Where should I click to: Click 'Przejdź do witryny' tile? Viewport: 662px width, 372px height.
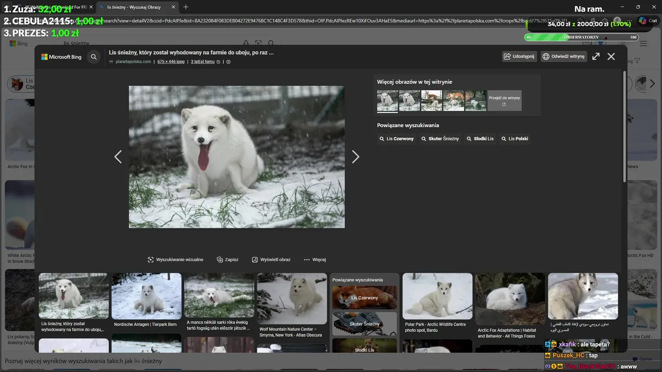504,101
